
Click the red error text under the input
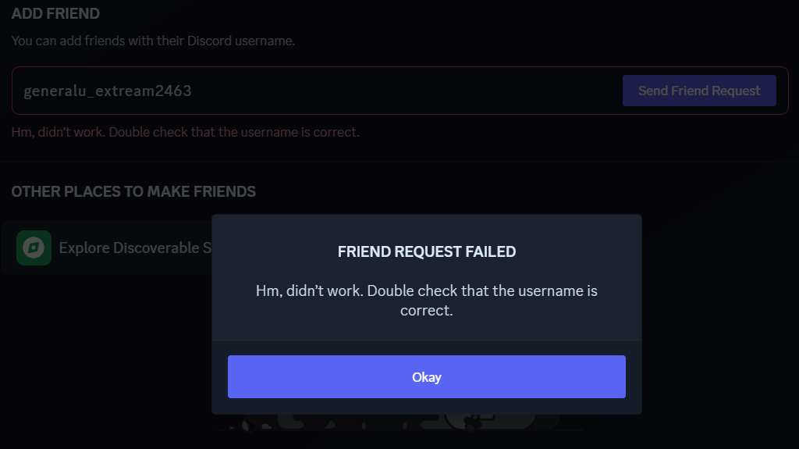[186, 132]
